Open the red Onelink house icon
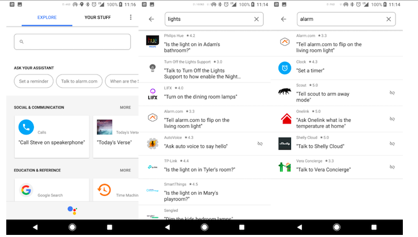The image size is (418, 237). tap(286, 119)
